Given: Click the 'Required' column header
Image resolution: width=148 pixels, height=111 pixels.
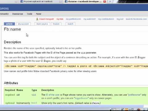Looking at the screenshot, I should [10, 90].
